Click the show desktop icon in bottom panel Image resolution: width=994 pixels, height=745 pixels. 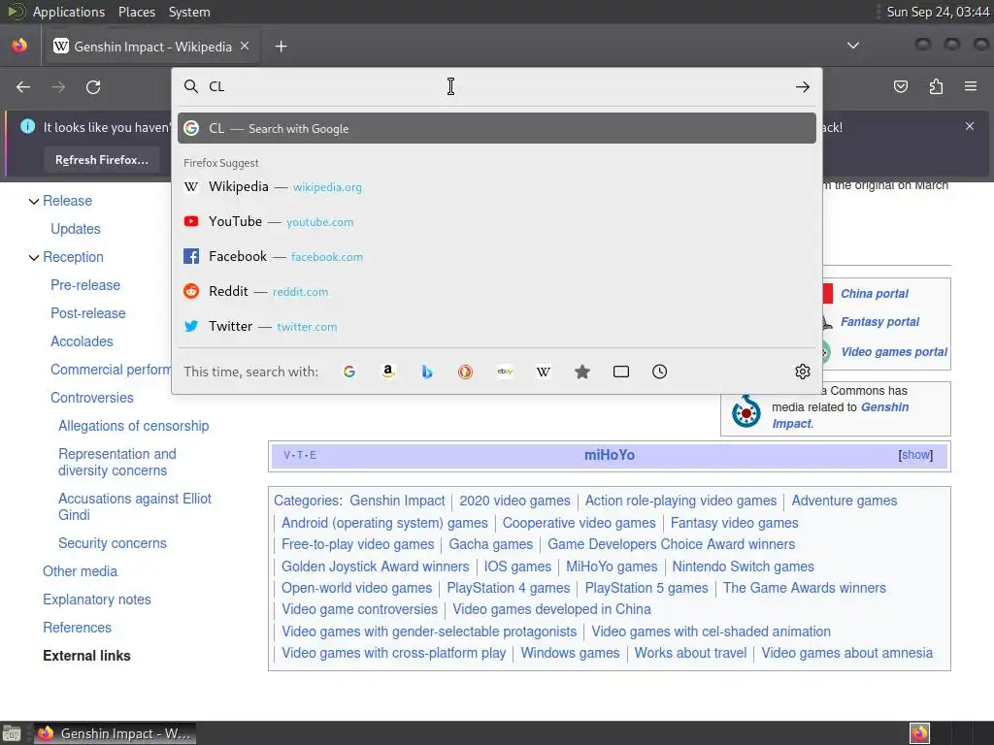11,733
